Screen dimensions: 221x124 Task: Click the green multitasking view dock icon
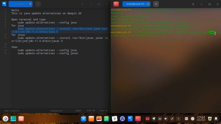[x=13, y=118]
